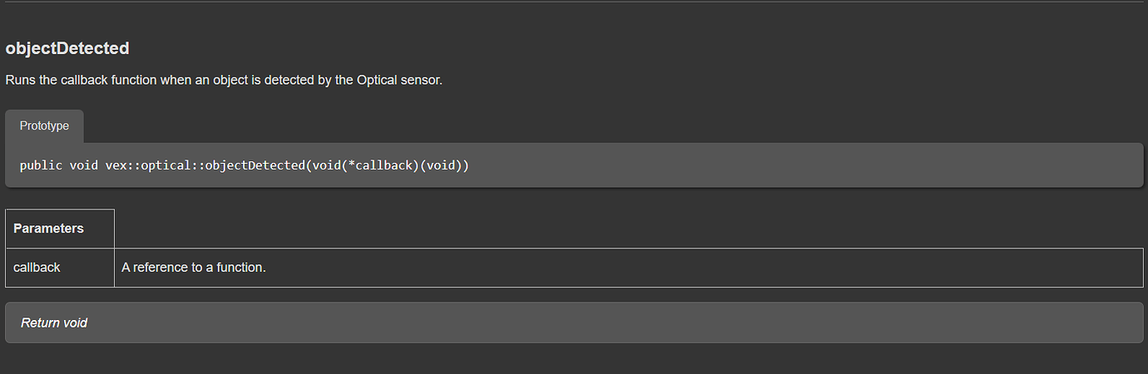The height and width of the screenshot is (374, 1148).
Task: Click the 'Return void' box
Action: tap(574, 322)
